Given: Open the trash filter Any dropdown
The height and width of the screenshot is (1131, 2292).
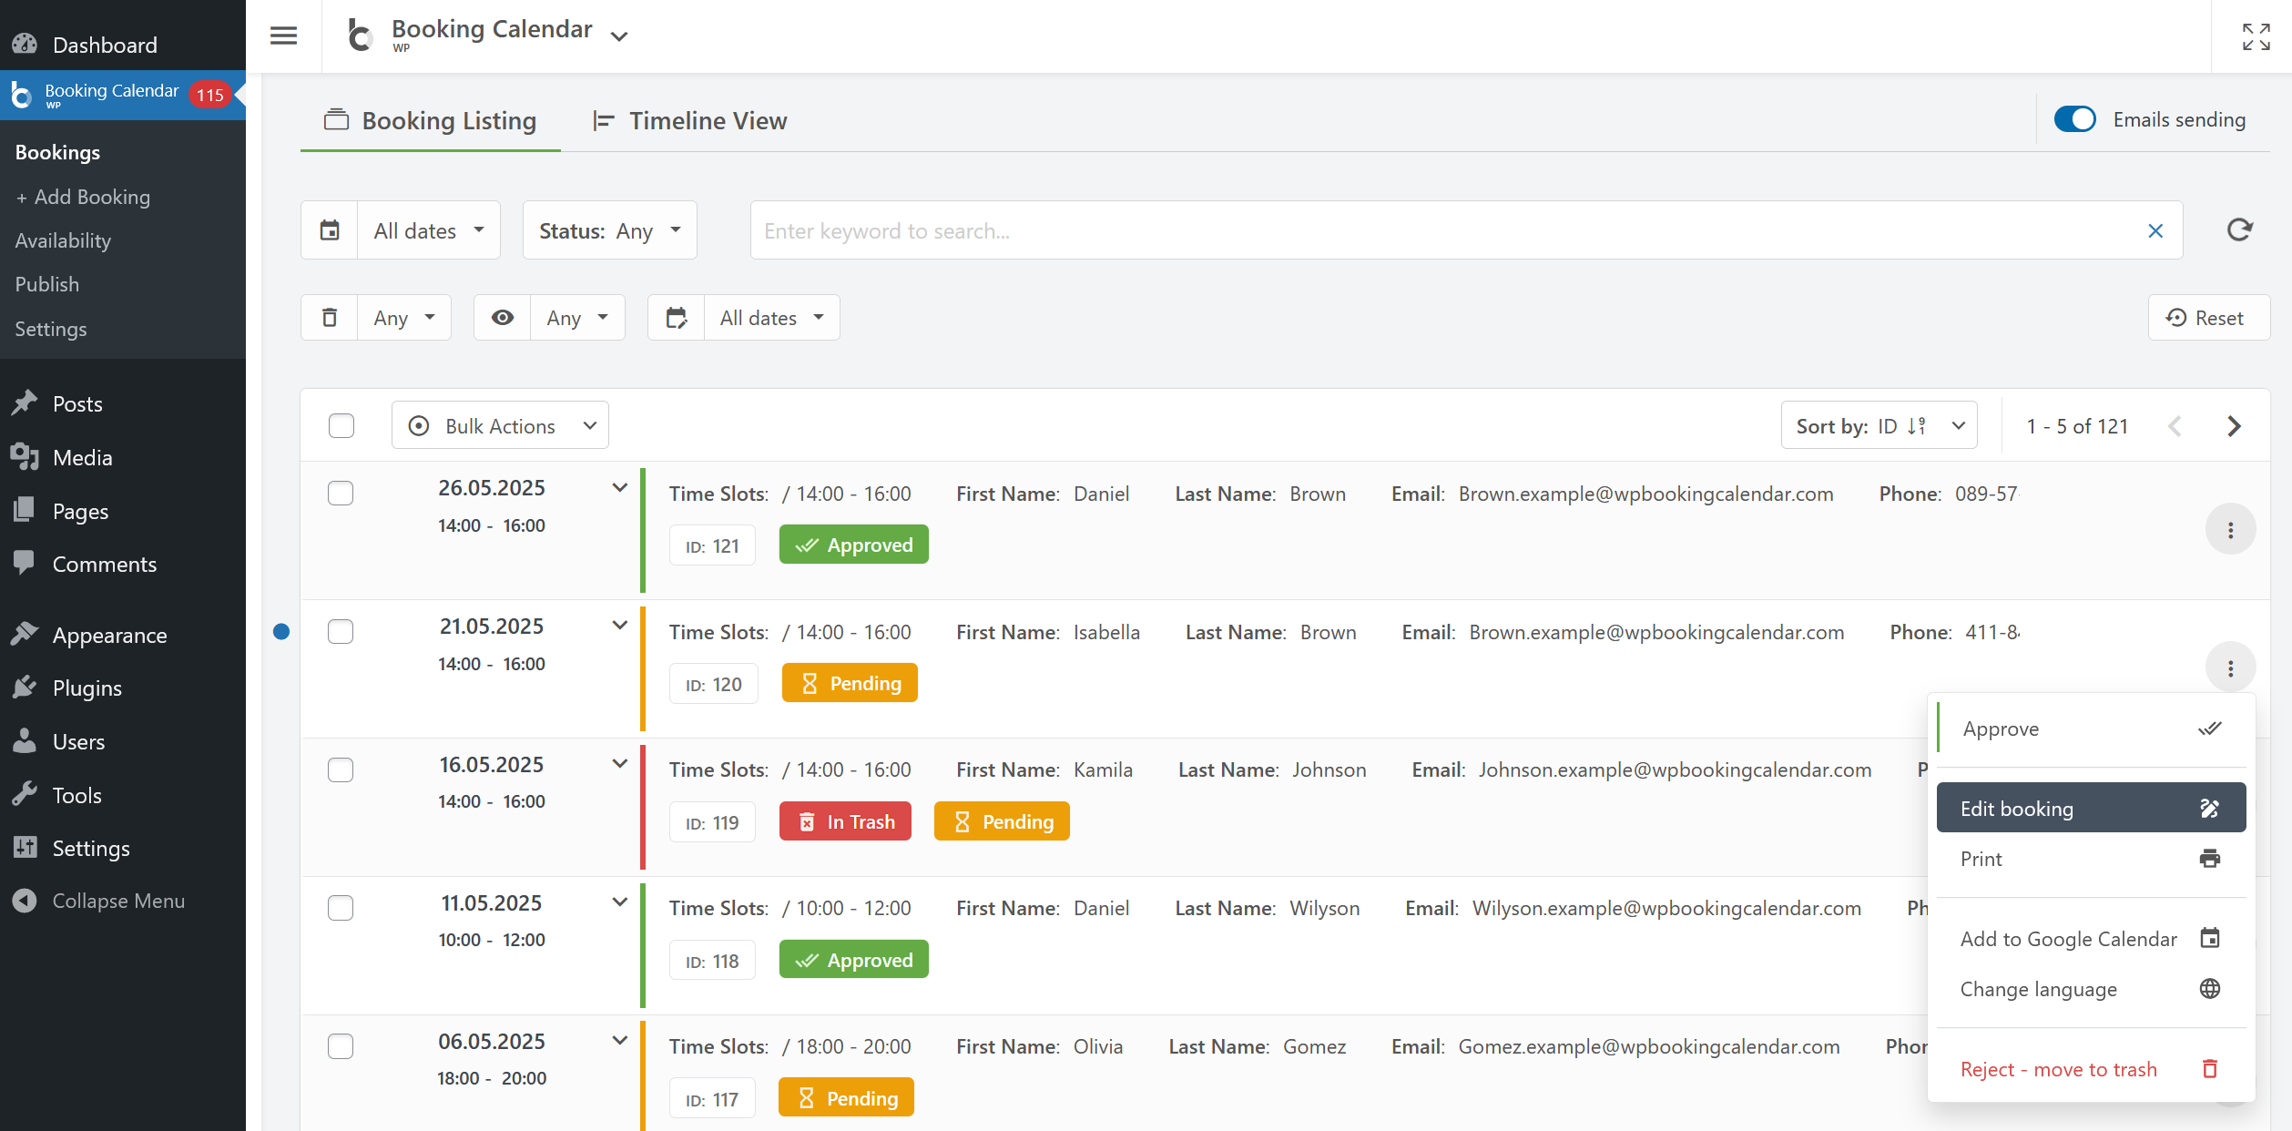Looking at the screenshot, I should point(404,318).
